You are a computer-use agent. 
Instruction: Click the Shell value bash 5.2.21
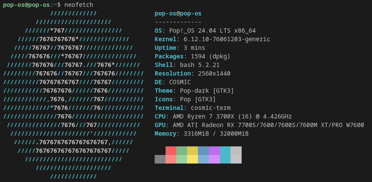[200, 65]
